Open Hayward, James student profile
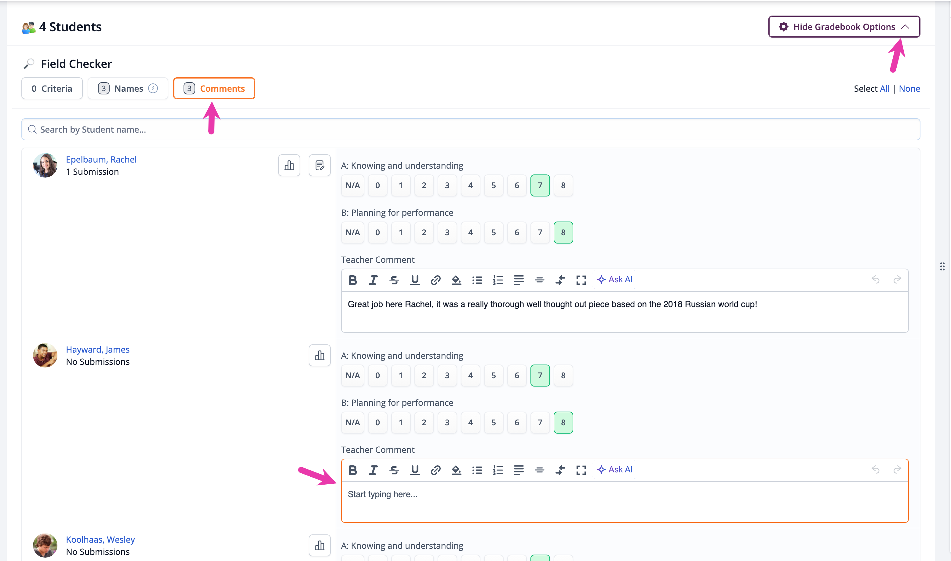Viewport: 951px width, 561px height. [98, 350]
